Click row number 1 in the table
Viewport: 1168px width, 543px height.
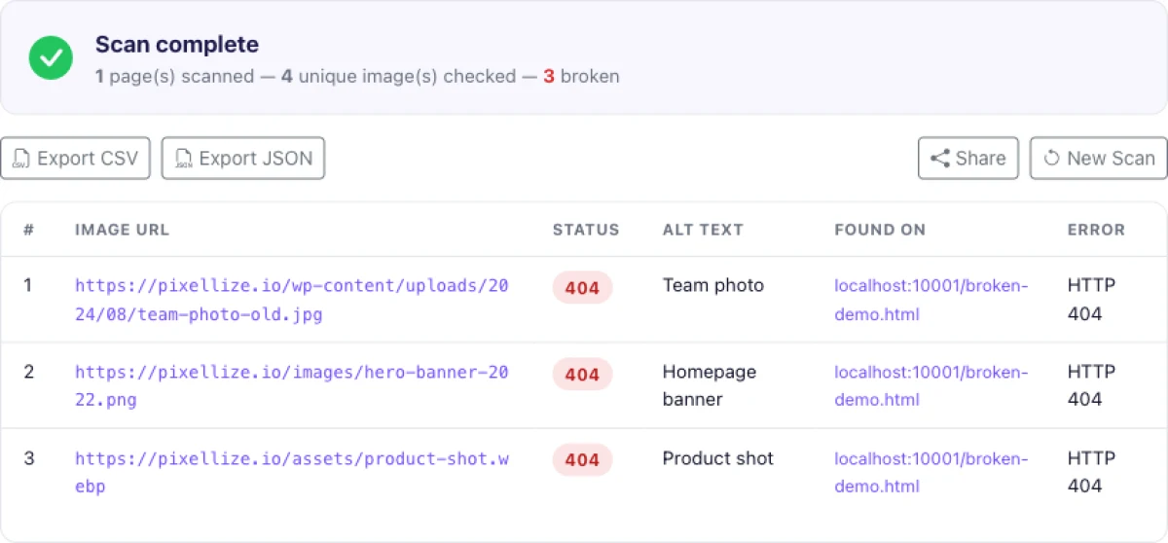(x=28, y=285)
